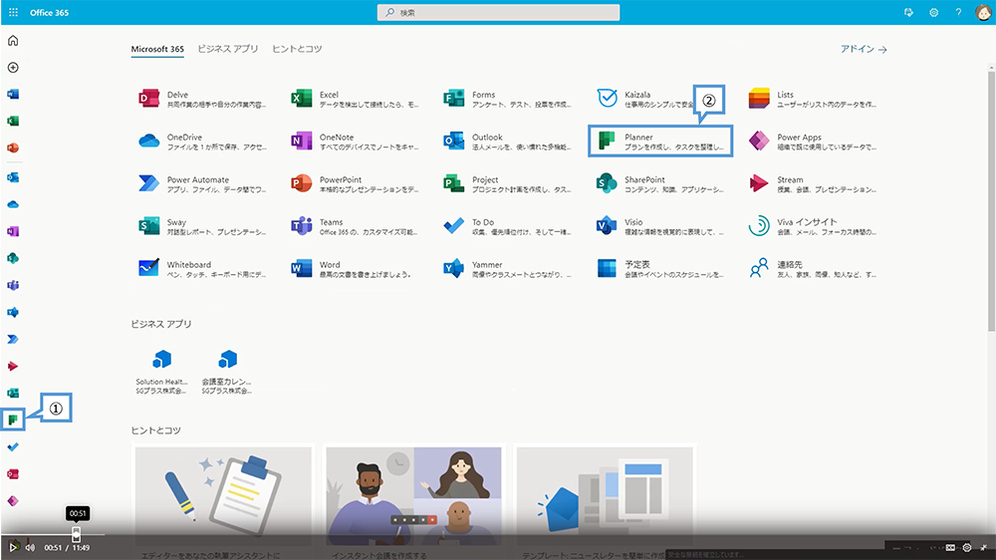Launch PowerPoint from the app grid
This screenshot has height=560, width=996.
[x=355, y=183]
